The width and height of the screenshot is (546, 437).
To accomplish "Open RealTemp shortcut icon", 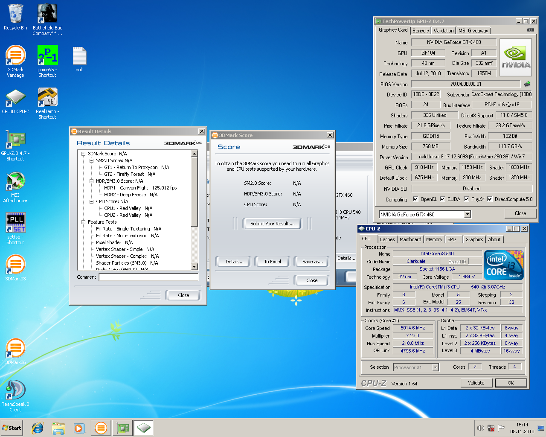I will (x=47, y=103).
